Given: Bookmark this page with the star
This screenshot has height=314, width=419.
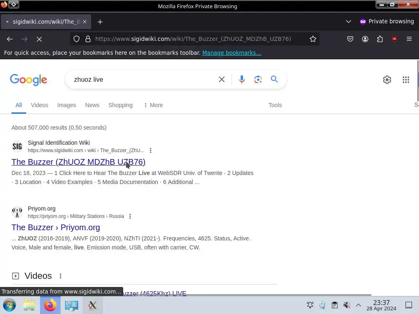Looking at the screenshot, I should coord(313,39).
